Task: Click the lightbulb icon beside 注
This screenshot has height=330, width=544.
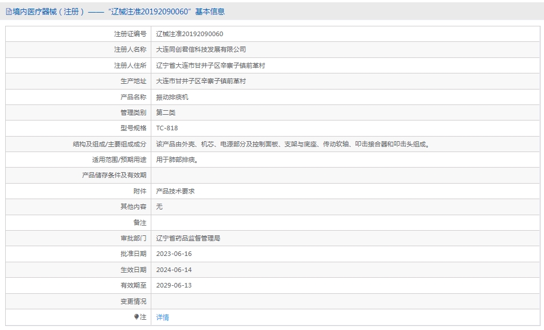Action: (x=136, y=317)
